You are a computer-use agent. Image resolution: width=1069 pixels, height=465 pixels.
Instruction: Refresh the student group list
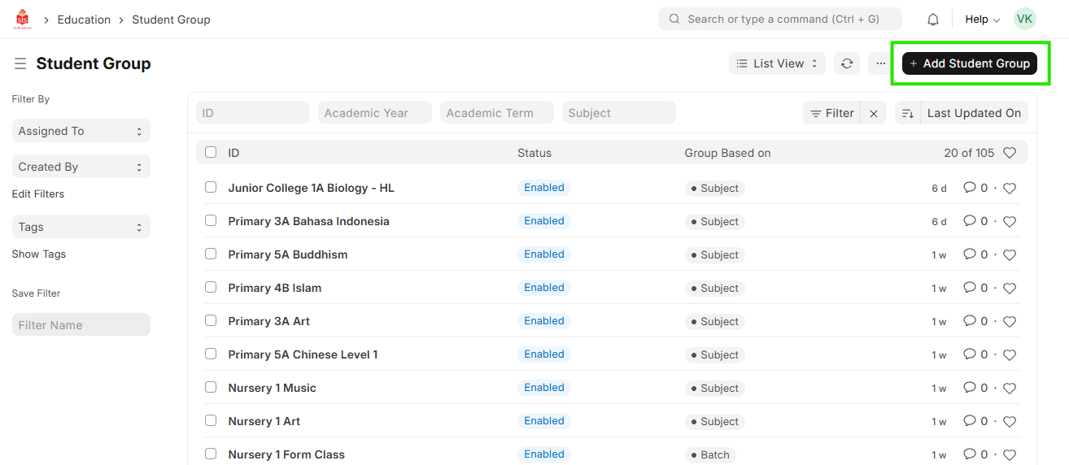click(847, 63)
